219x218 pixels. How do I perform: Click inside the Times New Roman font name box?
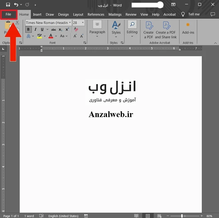pos(47,23)
